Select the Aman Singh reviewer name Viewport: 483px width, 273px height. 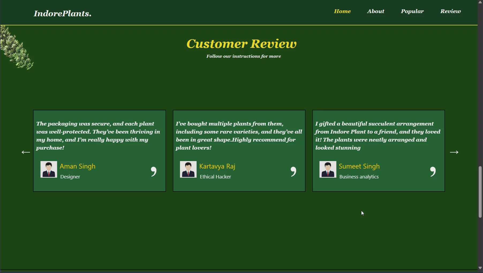(78, 166)
